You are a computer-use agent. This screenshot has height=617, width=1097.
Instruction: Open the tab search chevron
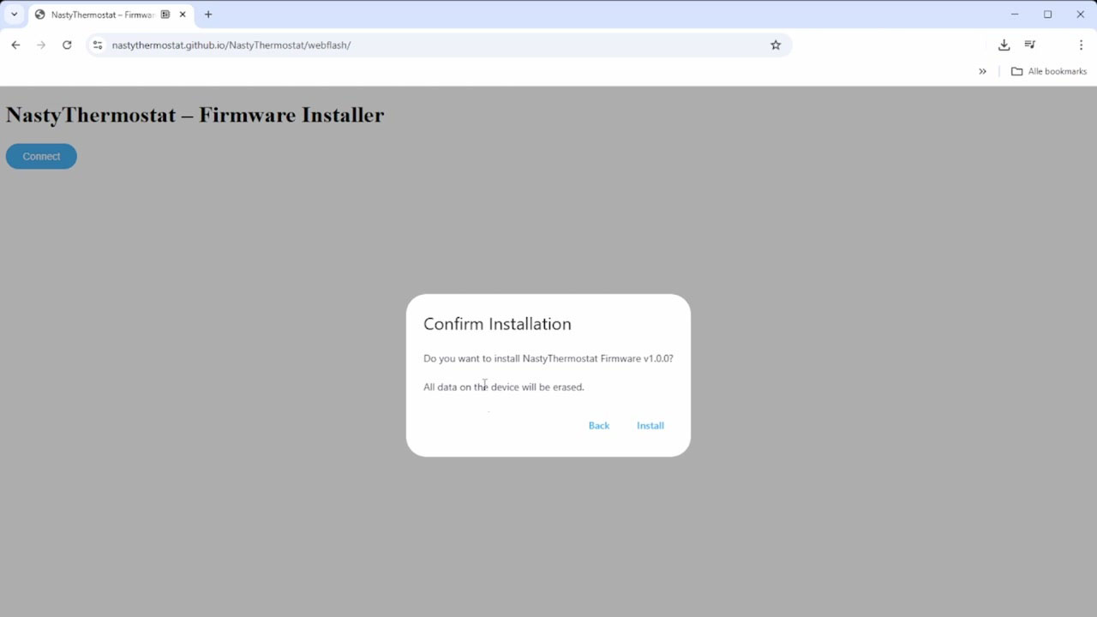coord(13,14)
